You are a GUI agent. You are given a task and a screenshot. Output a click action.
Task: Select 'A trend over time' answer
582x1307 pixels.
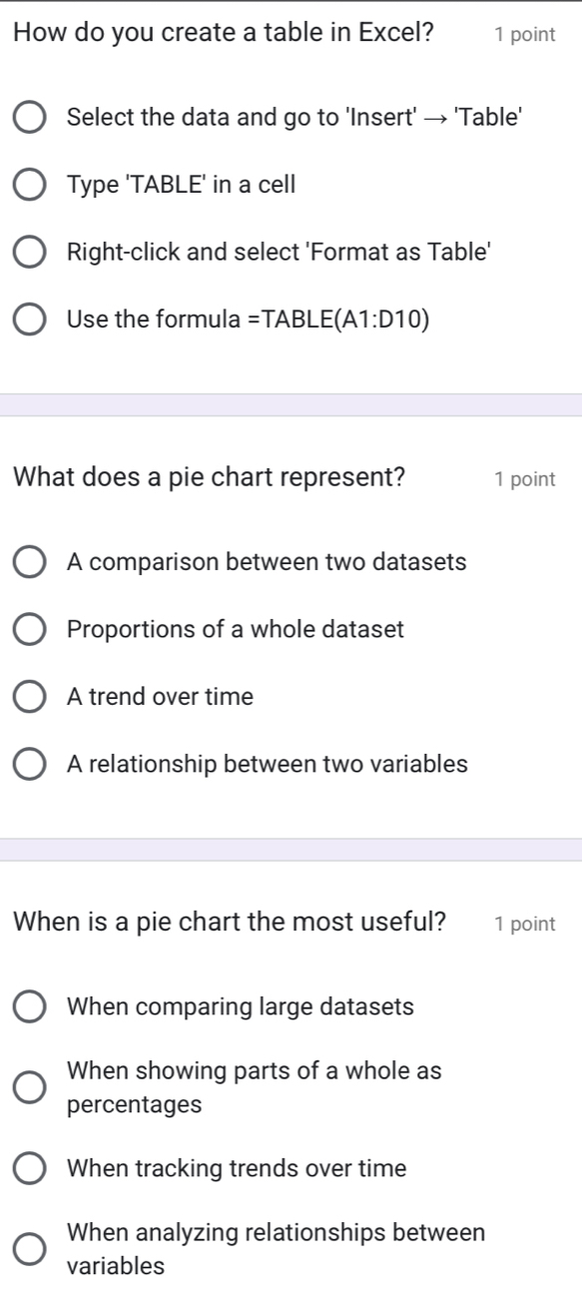pos(29,696)
